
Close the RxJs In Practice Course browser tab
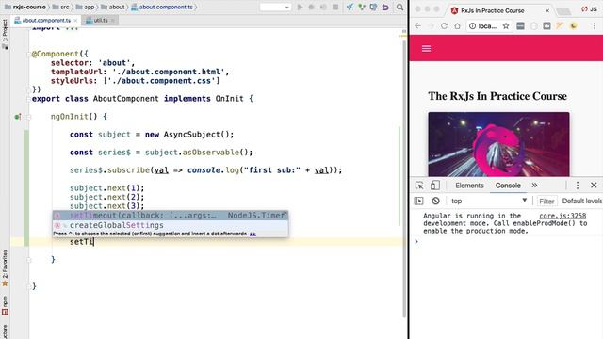pos(547,10)
